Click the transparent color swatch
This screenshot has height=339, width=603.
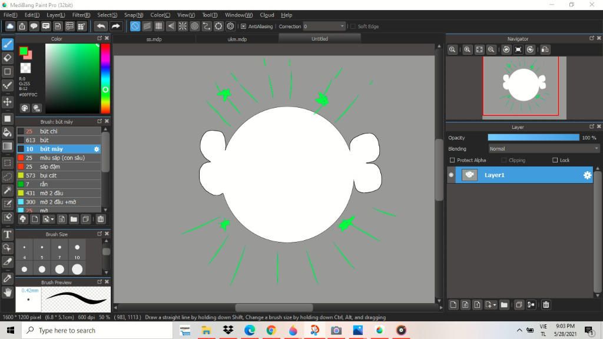(25, 68)
